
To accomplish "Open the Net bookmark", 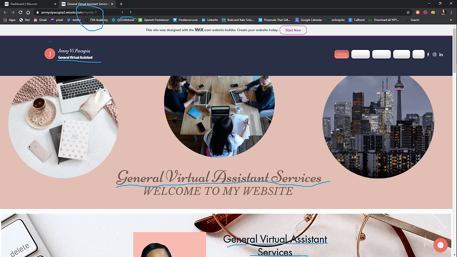I will pos(24,20).
